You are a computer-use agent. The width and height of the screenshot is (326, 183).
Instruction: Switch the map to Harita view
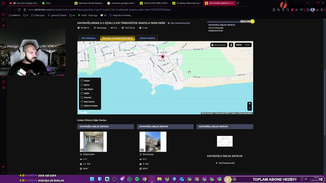[x=239, y=45]
